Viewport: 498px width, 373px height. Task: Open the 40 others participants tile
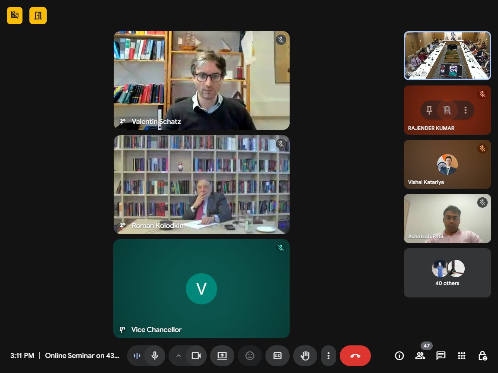point(447,273)
